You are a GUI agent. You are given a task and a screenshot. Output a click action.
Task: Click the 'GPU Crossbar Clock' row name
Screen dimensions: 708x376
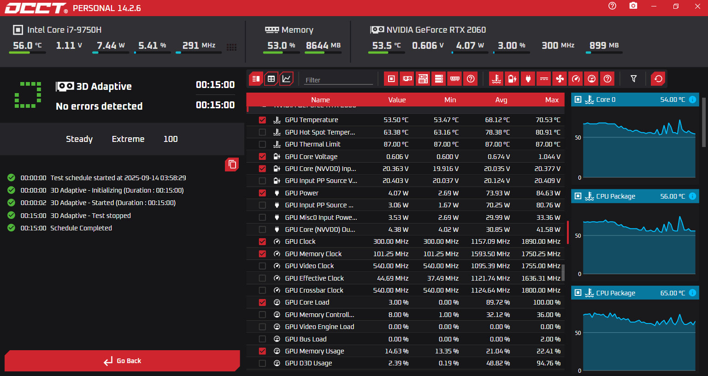(314, 290)
